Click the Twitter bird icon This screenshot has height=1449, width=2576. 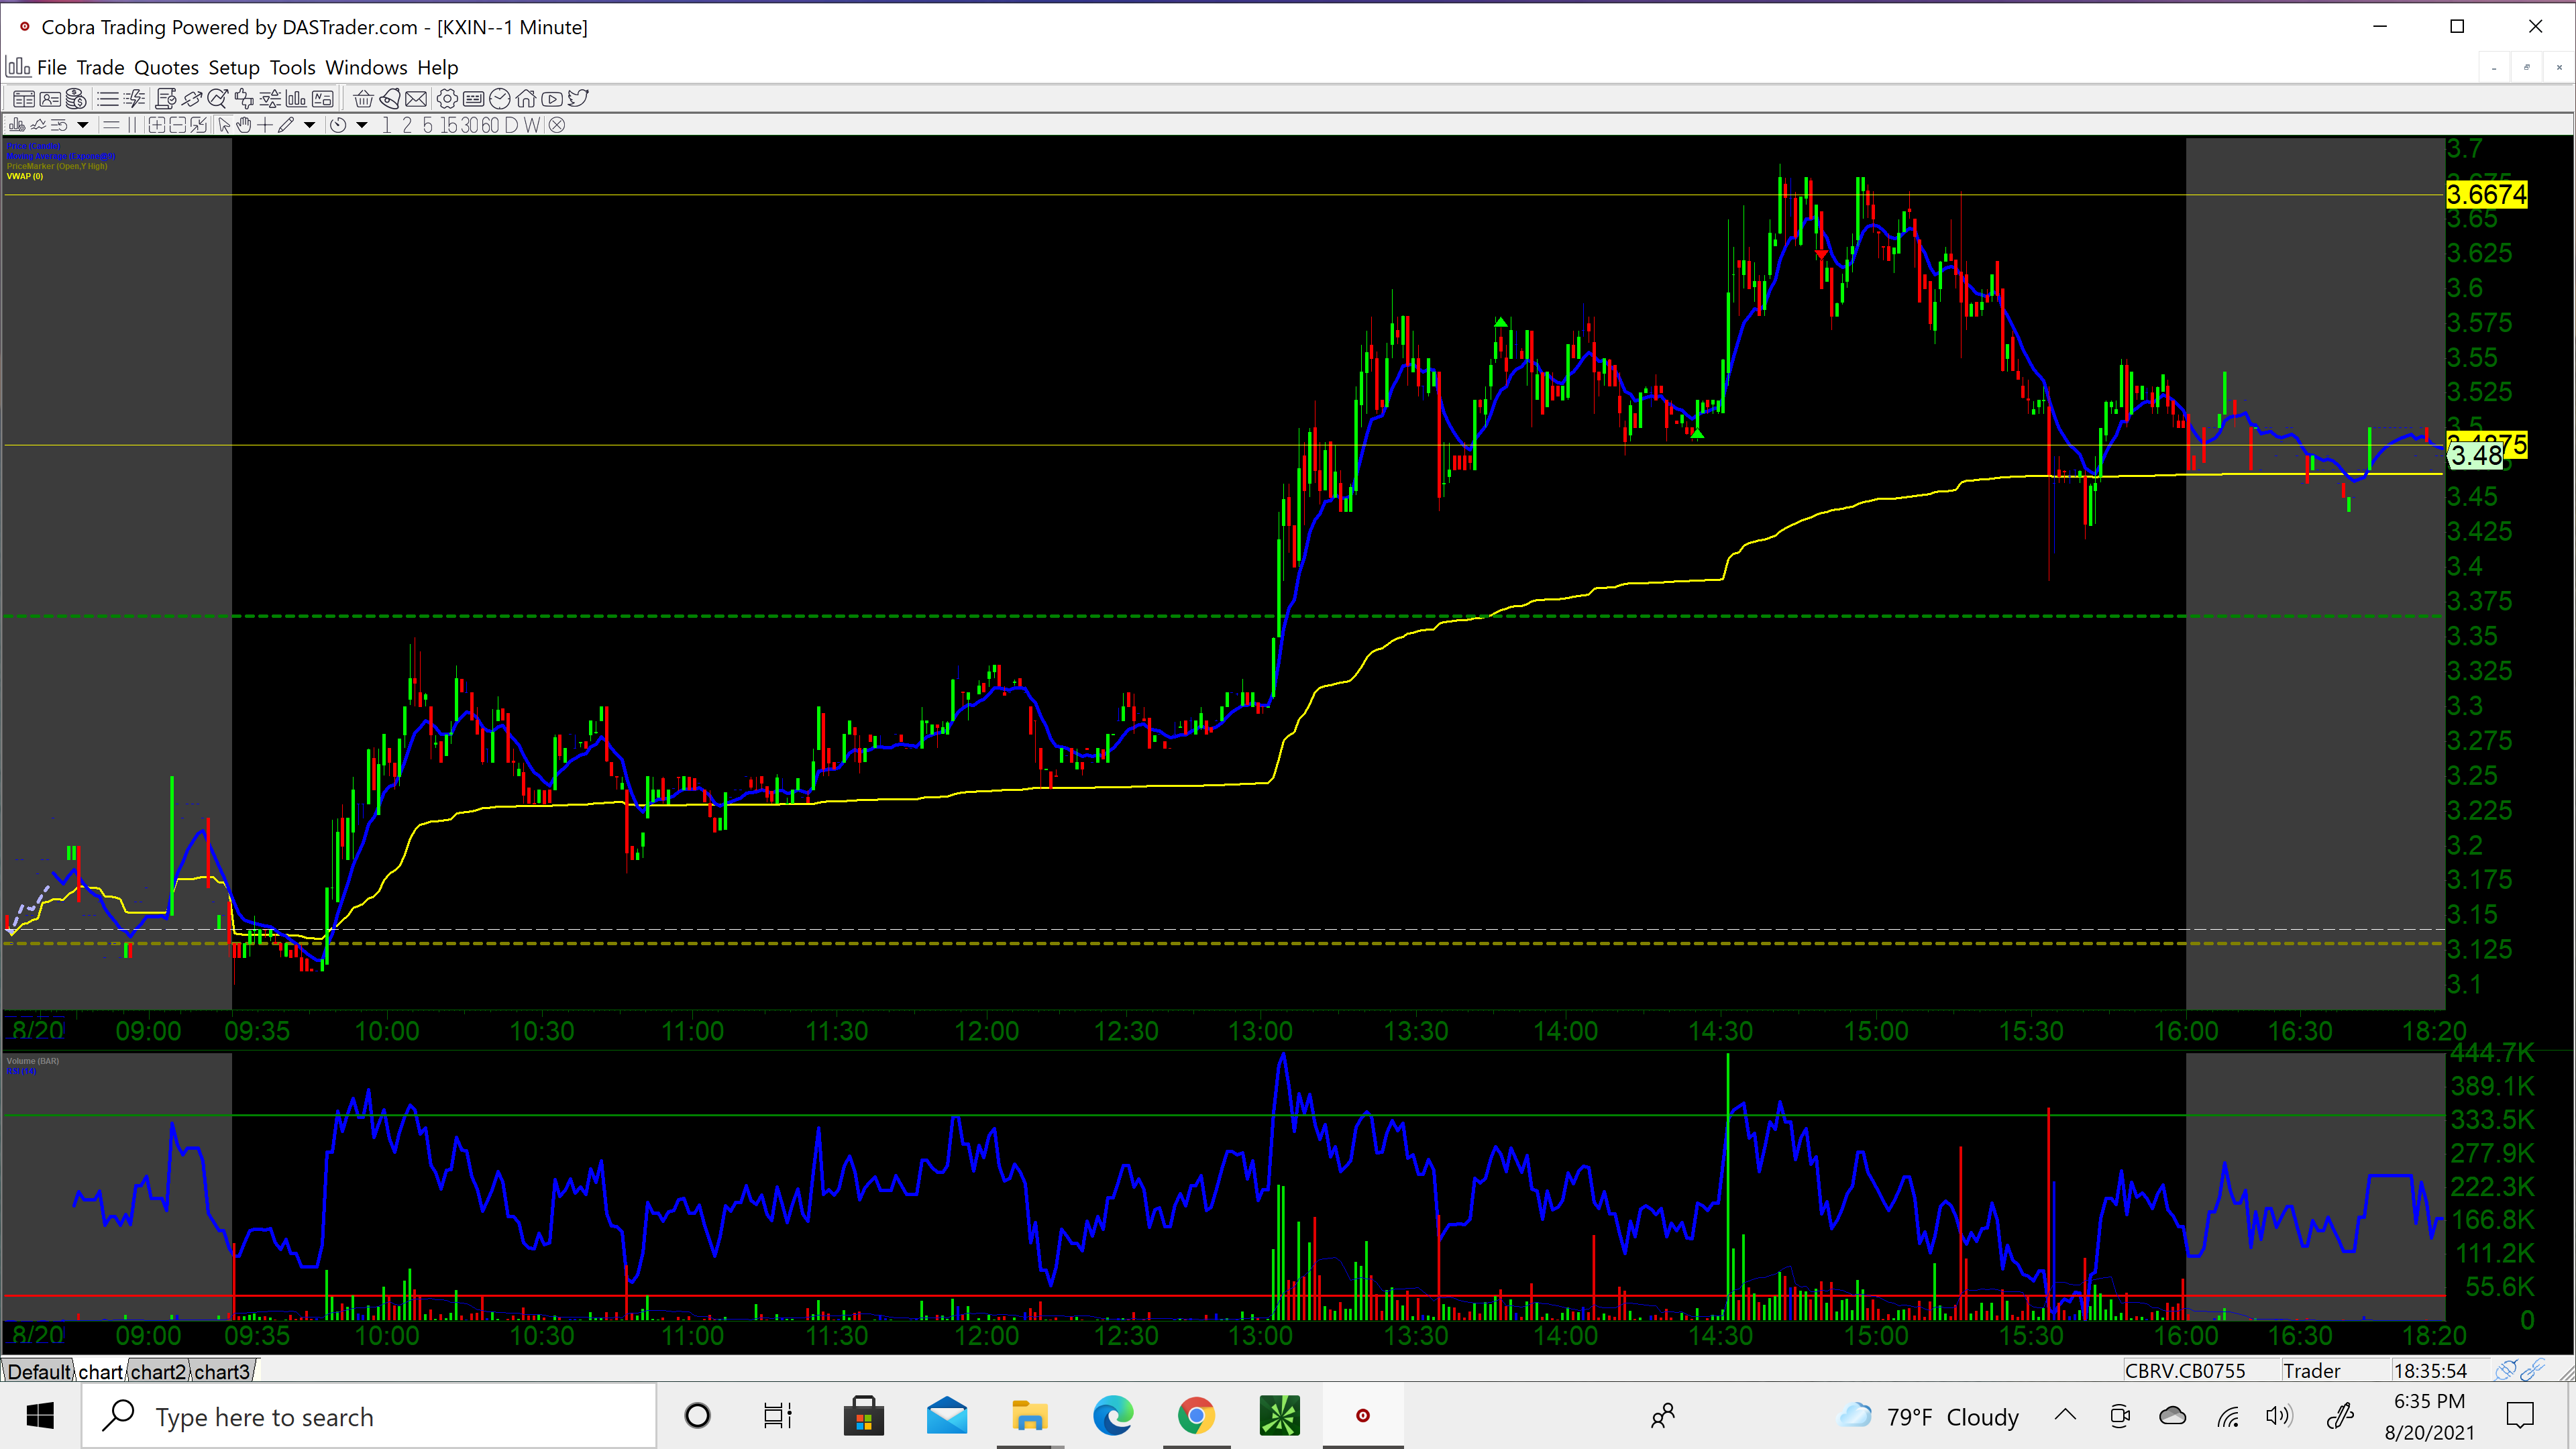[x=578, y=98]
